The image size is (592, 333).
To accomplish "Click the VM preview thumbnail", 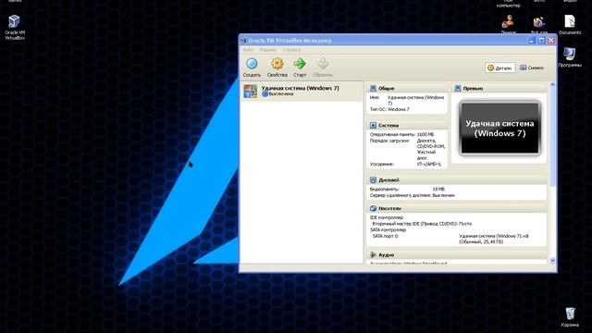I will pos(499,128).
